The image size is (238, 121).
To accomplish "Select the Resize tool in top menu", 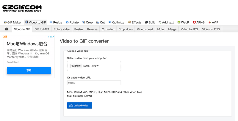I will (56, 22).
